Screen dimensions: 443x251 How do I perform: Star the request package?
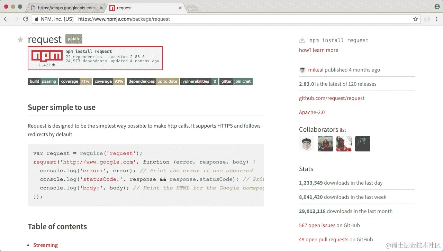tap(20, 40)
